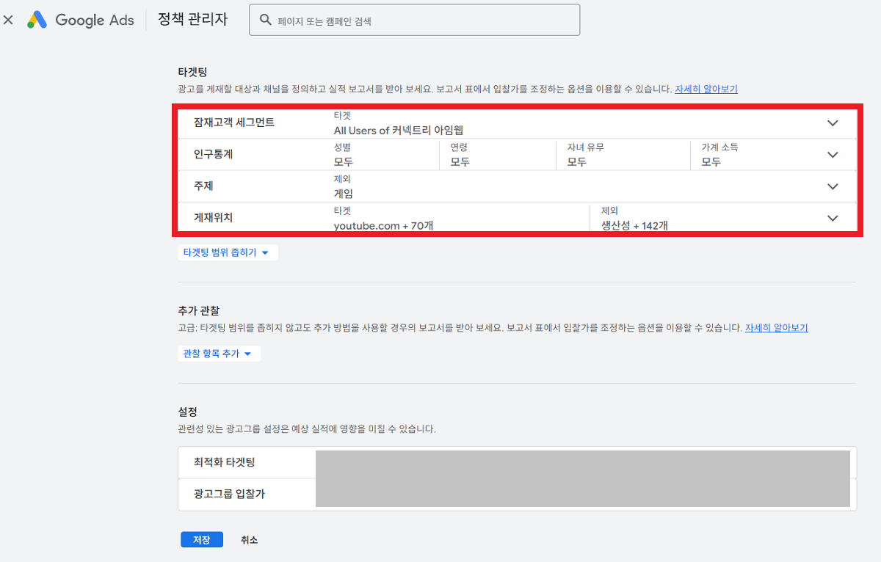Click the 저장 button to save
The image size is (881, 562).
(202, 539)
